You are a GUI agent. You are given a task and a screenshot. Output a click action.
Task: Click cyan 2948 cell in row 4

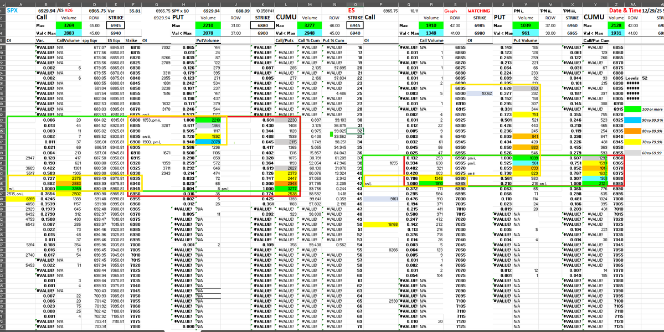pos(311,33)
